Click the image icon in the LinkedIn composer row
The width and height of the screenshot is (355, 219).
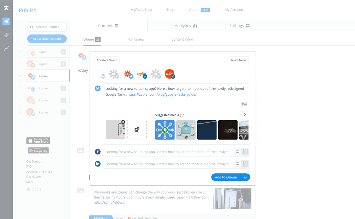click(x=237, y=164)
